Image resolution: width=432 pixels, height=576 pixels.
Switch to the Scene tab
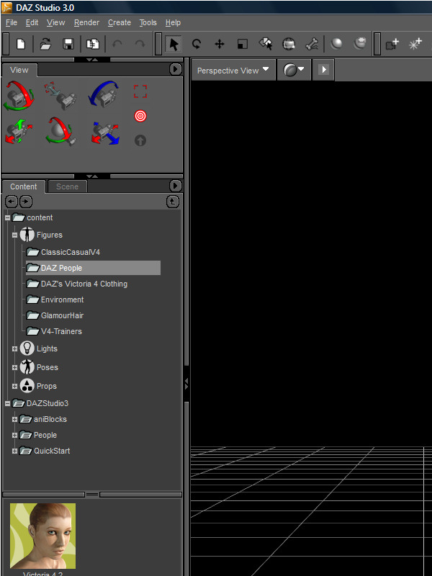67,186
